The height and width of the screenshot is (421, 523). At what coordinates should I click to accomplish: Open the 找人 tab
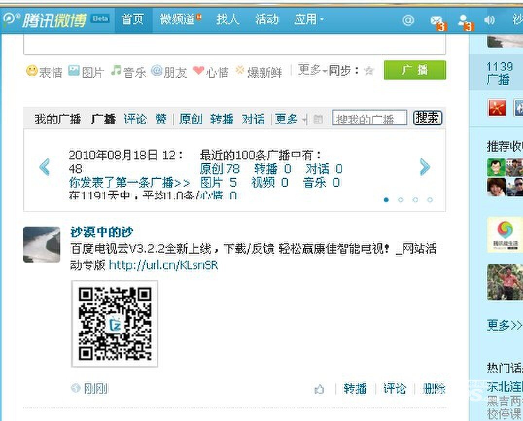[227, 19]
